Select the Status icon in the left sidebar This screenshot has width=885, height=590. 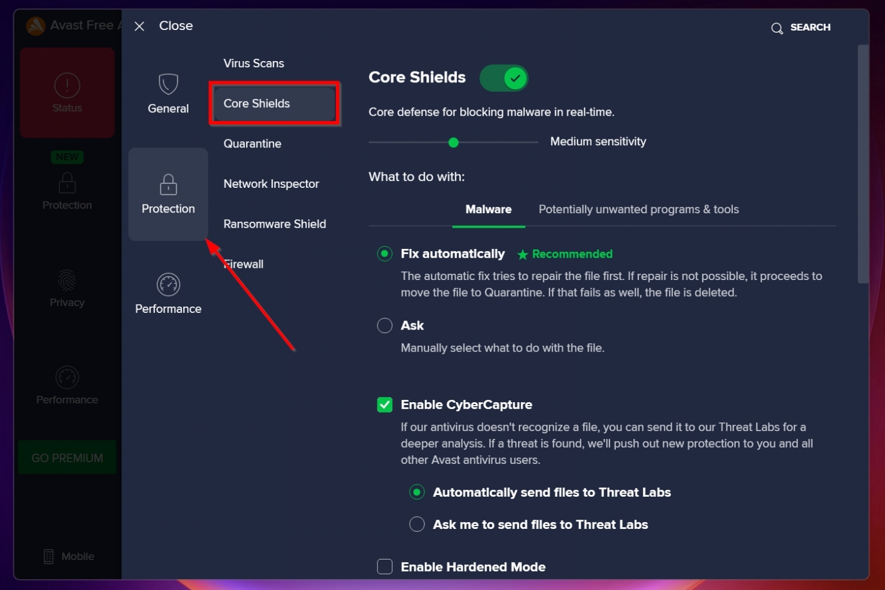pyautogui.click(x=67, y=92)
